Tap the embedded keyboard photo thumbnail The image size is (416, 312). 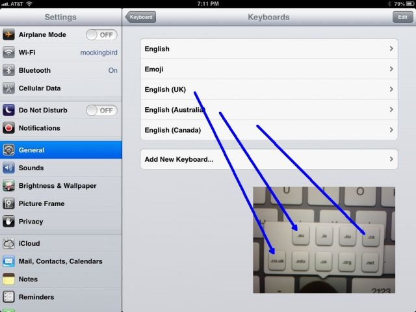click(x=324, y=239)
